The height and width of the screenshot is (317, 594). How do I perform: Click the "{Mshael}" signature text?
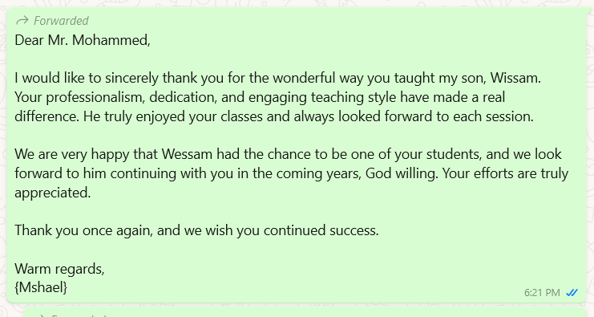[41, 287]
